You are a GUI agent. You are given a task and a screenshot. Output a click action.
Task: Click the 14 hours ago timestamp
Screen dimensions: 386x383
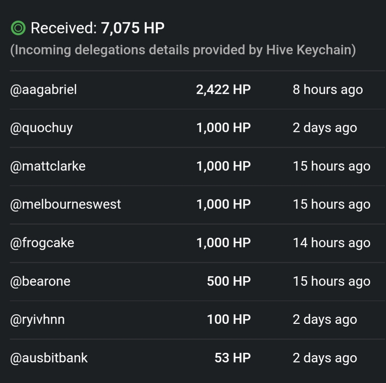[332, 243]
